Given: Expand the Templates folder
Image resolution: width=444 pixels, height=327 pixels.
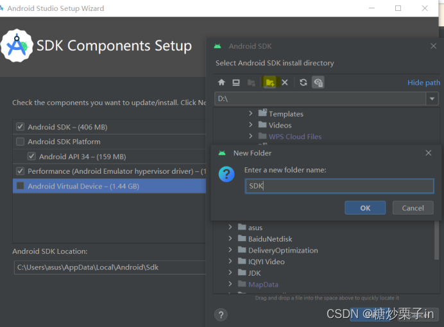Looking at the screenshot, I should tap(250, 113).
